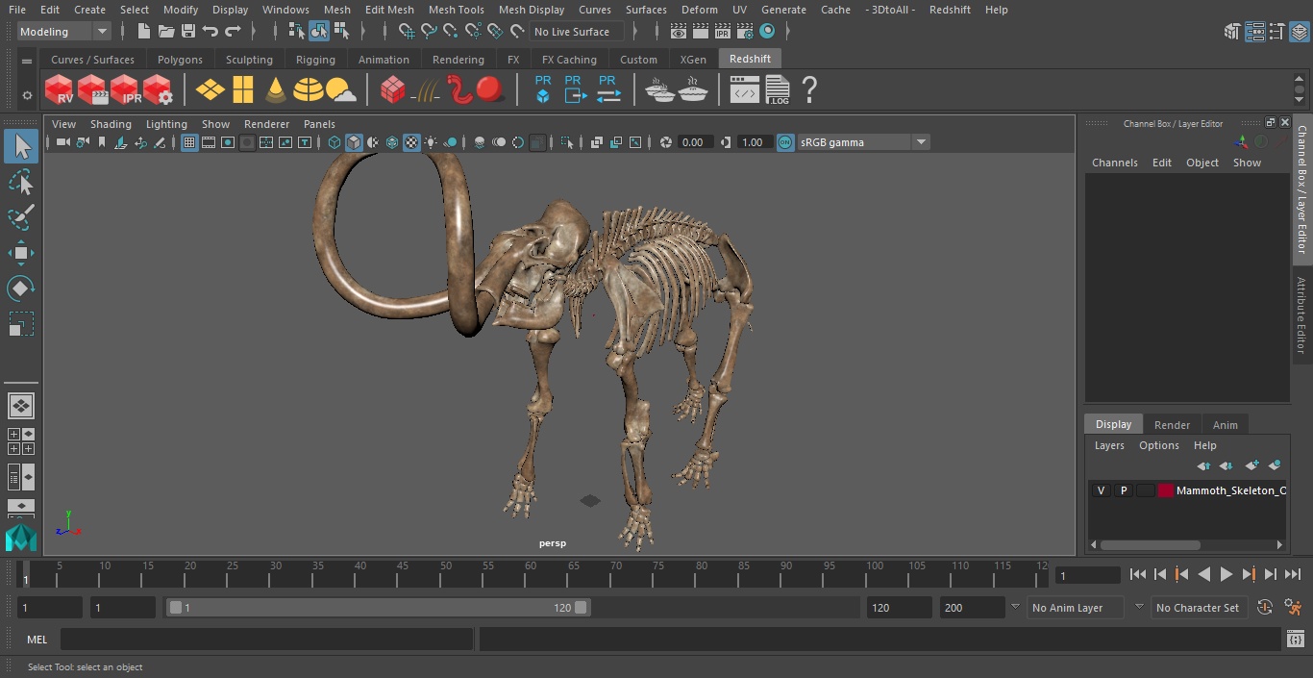Open Redshift RenderView RV icon
Viewport: 1313px width, 678px height.
pyautogui.click(x=60, y=90)
